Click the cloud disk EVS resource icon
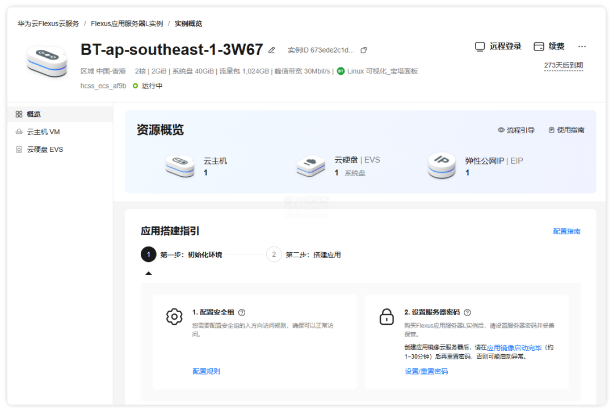This screenshot has width=613, height=412. coord(311,166)
